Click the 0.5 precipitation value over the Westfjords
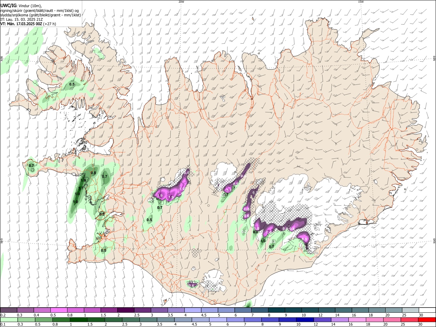This screenshot has width=436, height=327. [72, 84]
